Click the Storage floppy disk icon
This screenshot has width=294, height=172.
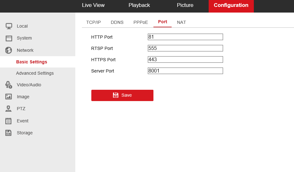(x=9, y=133)
